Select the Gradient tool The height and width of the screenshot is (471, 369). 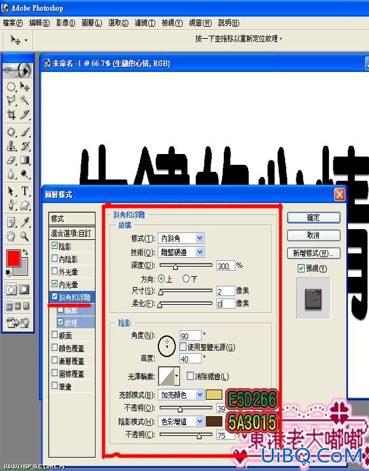(x=25, y=160)
